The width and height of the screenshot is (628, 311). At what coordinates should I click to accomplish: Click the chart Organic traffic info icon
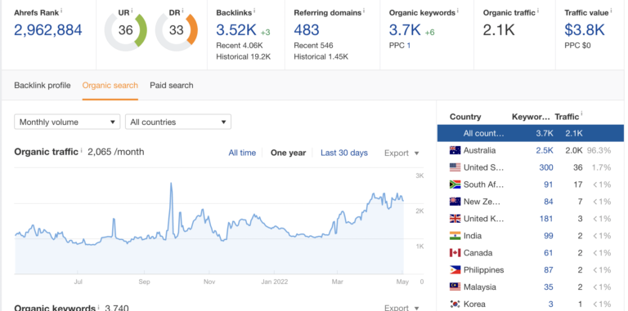point(81,150)
